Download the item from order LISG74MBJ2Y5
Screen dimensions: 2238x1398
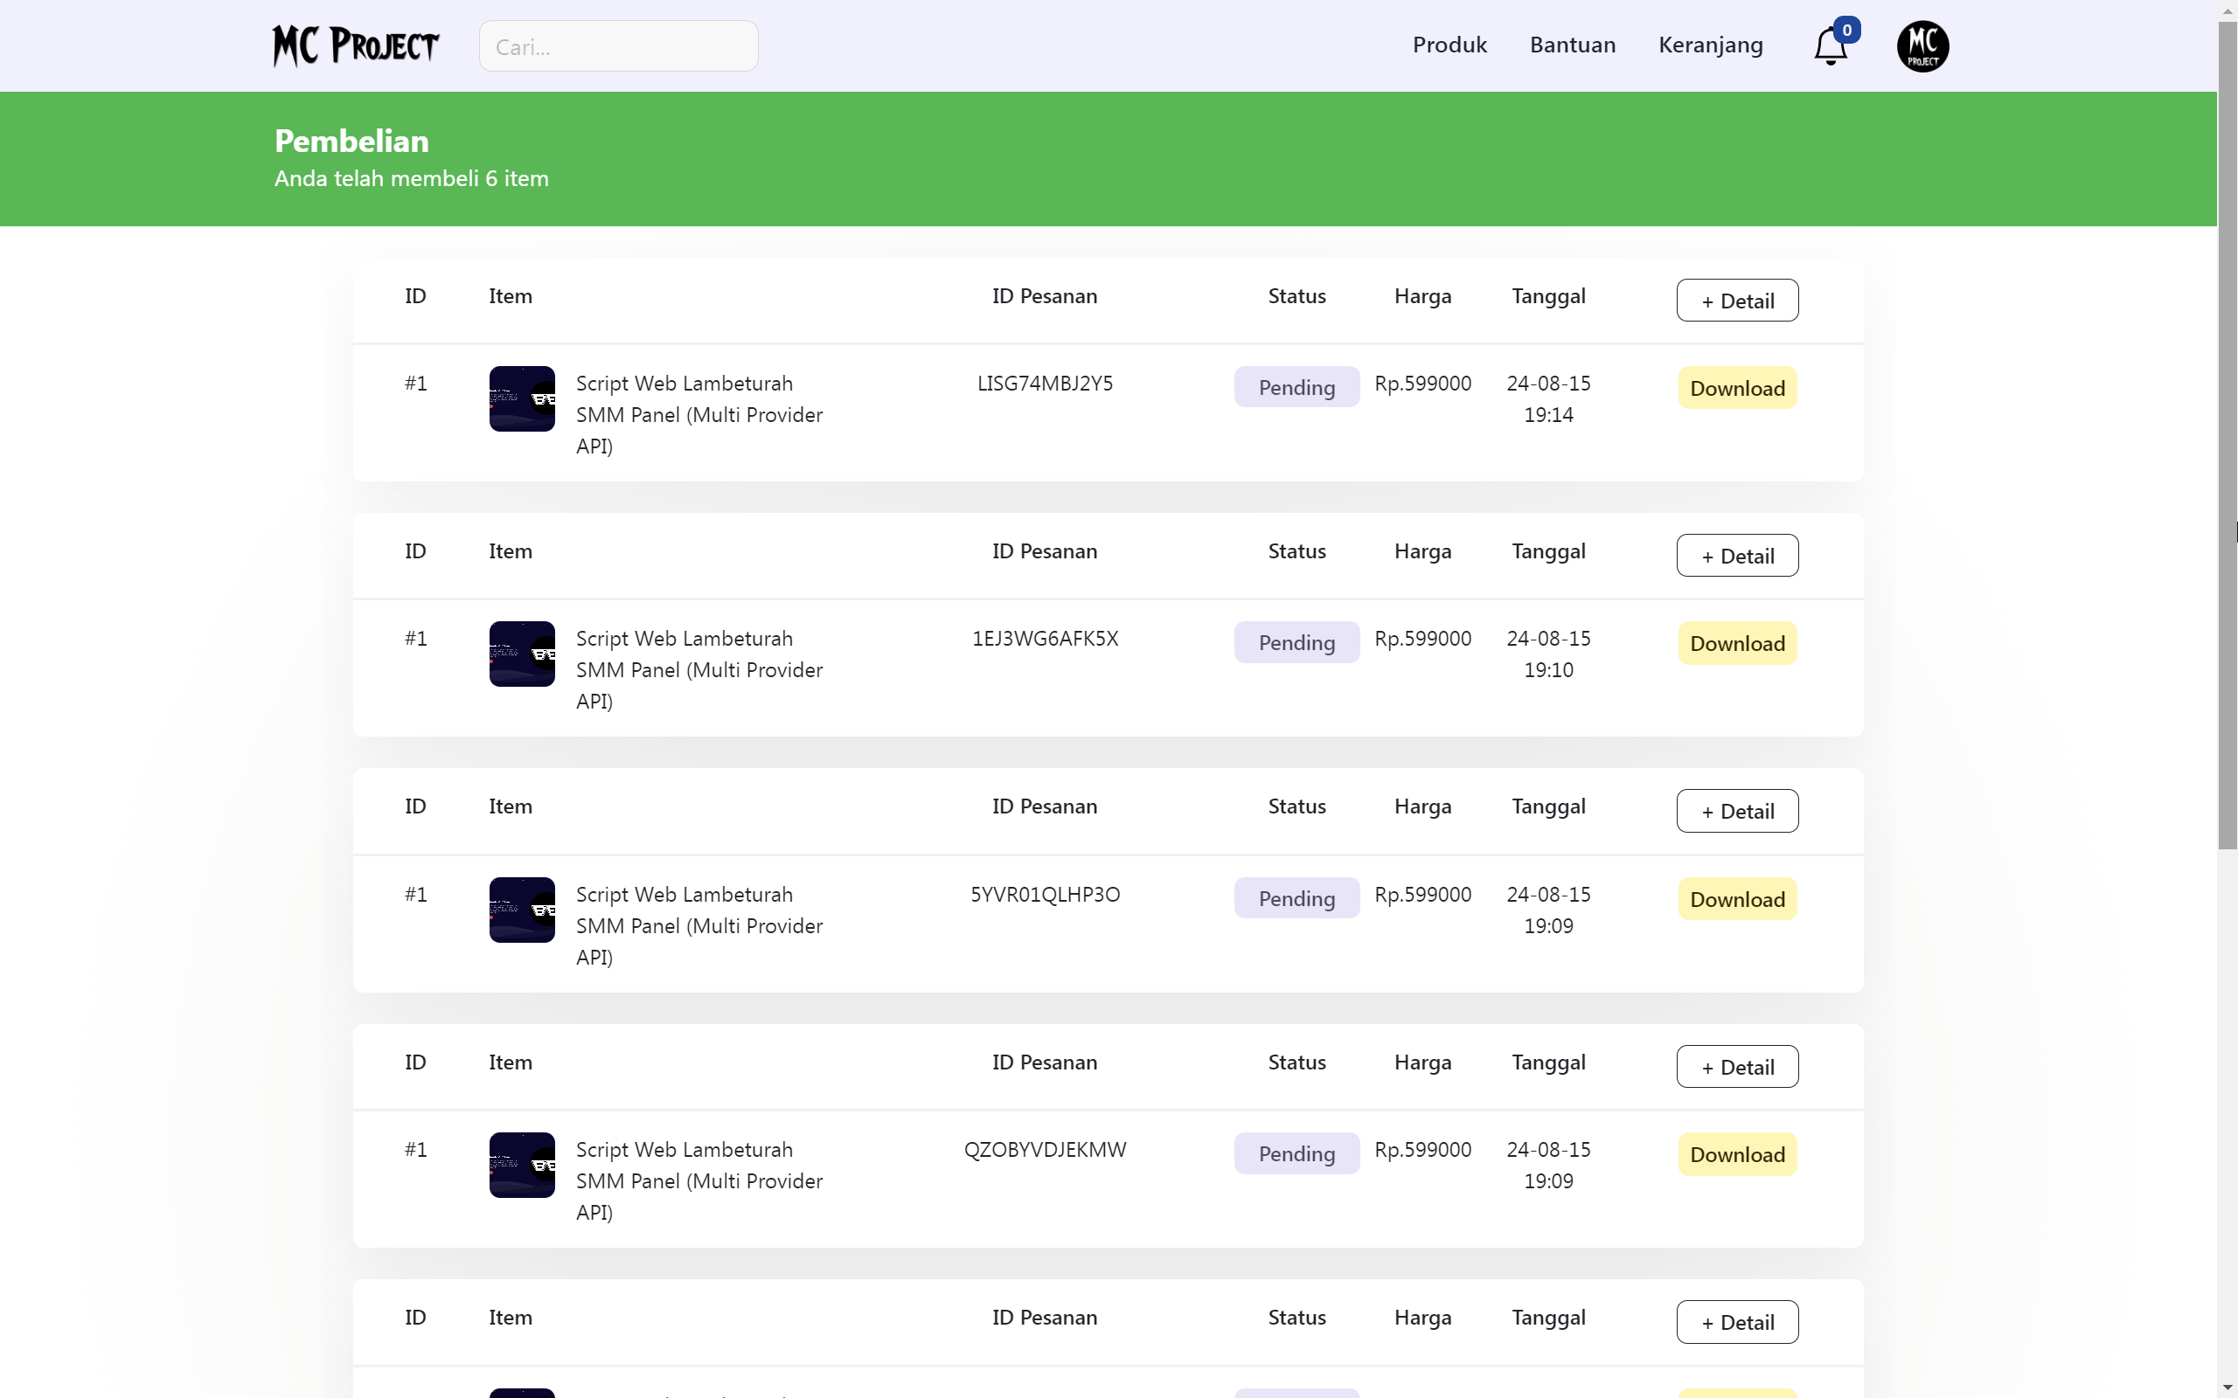1736,387
